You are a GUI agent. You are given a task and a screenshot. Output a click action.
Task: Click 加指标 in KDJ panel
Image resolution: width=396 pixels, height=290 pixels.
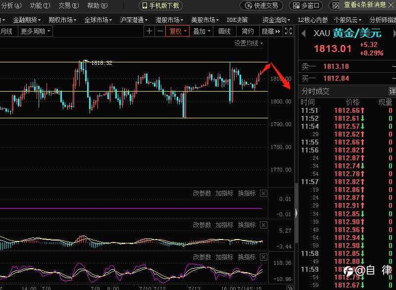224,257
